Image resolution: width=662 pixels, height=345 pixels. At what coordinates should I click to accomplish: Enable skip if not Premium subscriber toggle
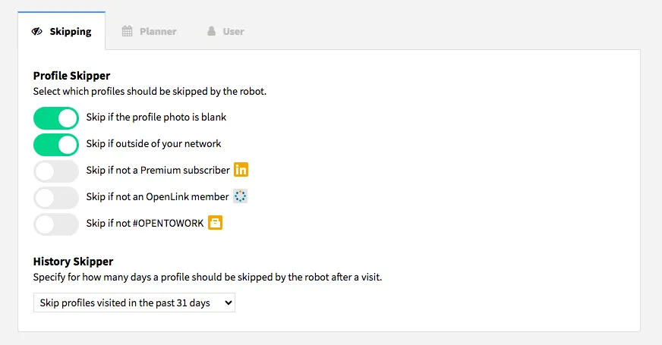[56, 171]
